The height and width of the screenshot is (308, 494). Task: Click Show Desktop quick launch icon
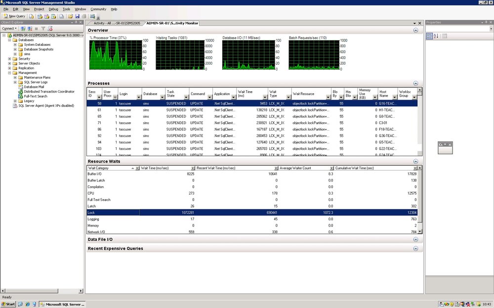(20, 304)
